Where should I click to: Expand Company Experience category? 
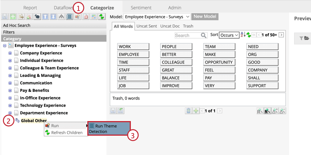click(10, 53)
